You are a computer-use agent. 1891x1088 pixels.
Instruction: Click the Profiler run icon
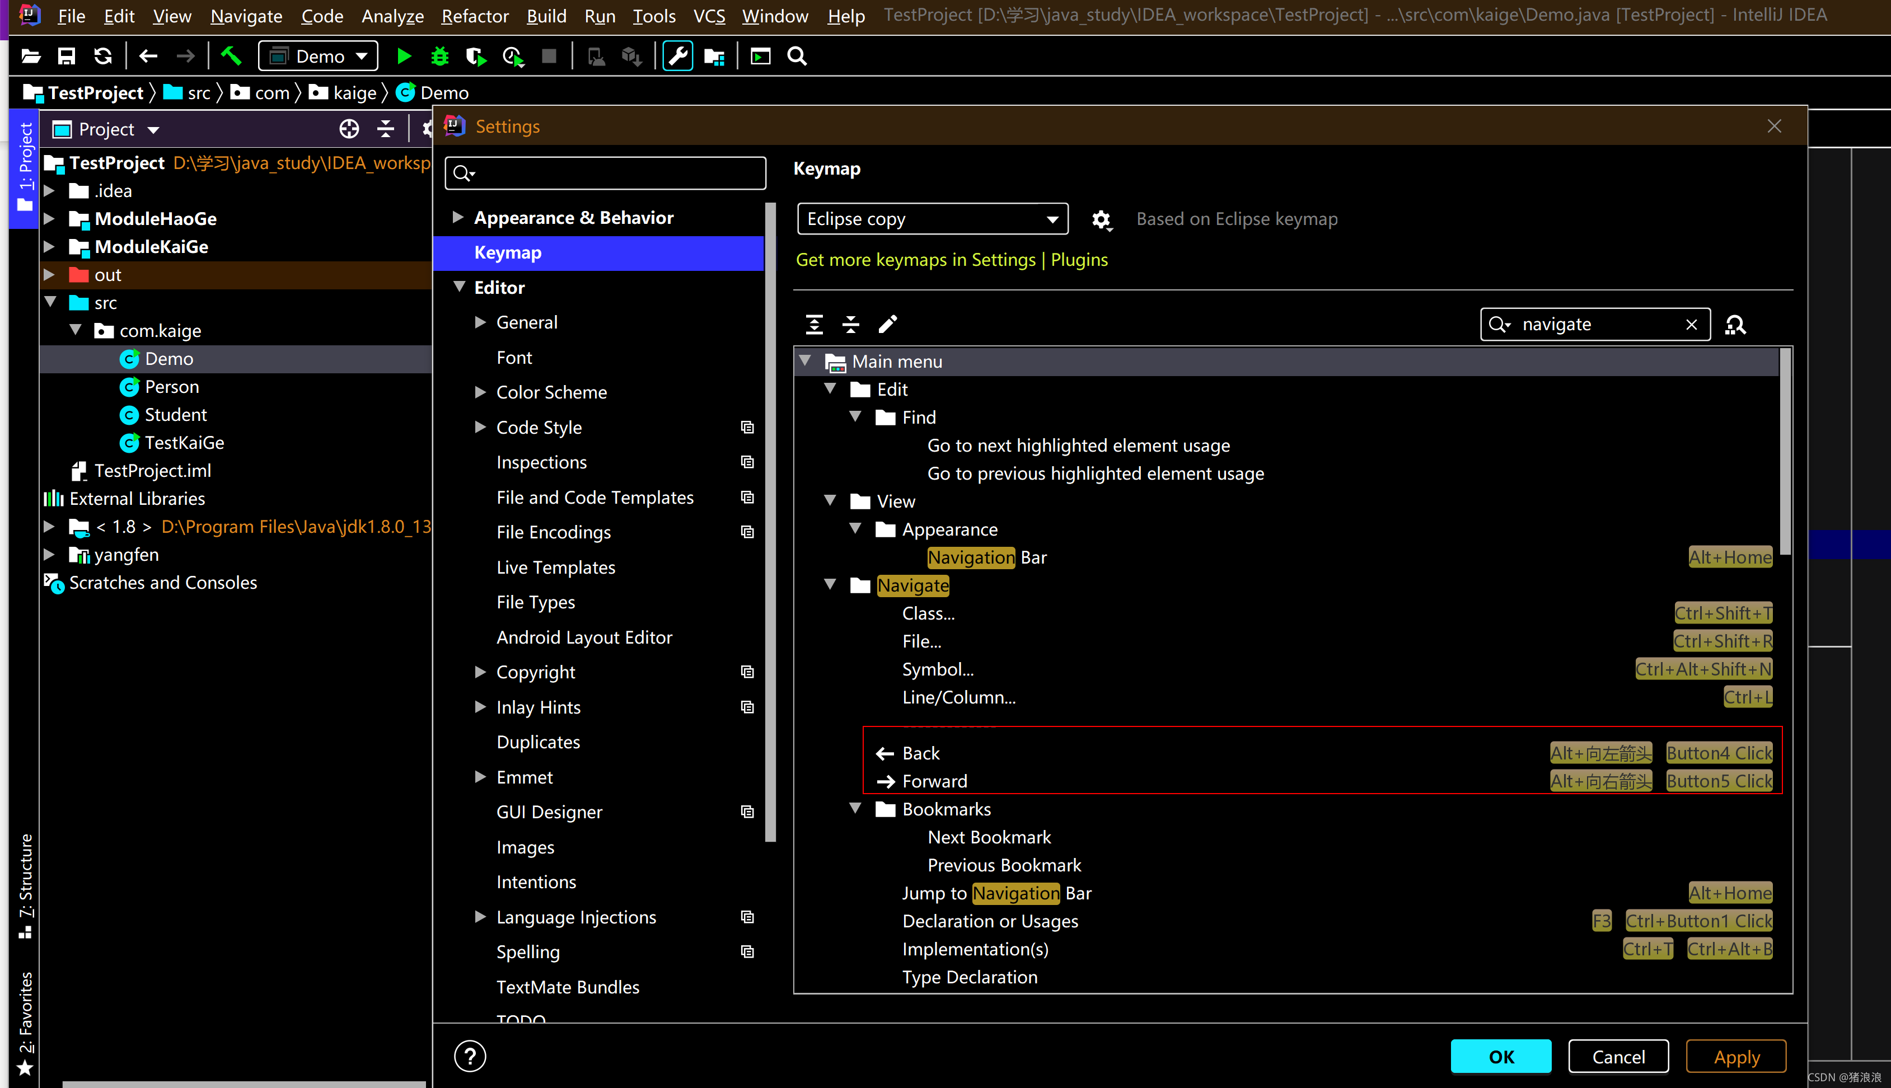tap(513, 56)
